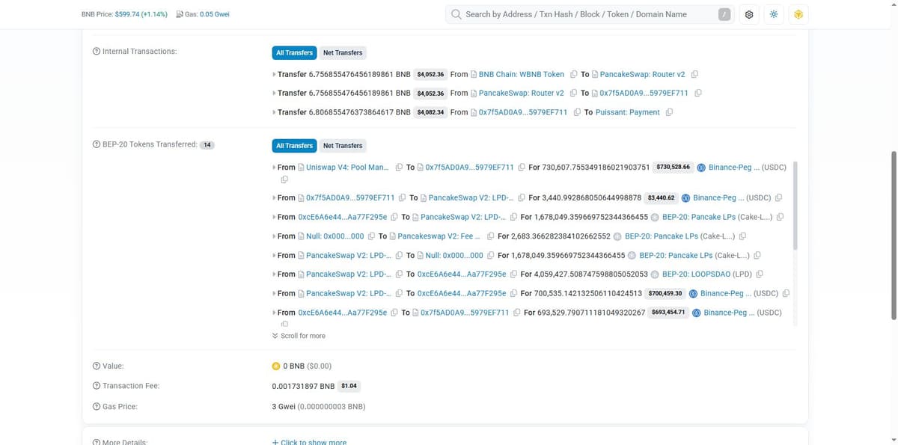Click USDC token icon in $693,454.71 row
This screenshot has width=898, height=445.
(x=697, y=313)
